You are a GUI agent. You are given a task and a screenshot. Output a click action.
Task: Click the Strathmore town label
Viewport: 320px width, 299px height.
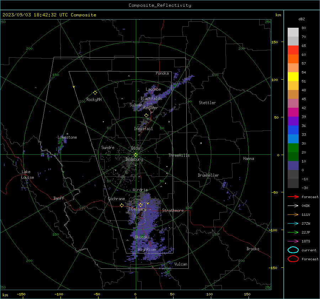click(173, 210)
